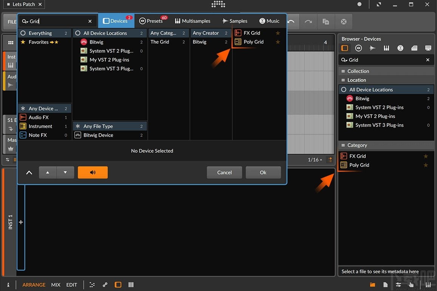Go to previous result with up arrow

coord(48,173)
